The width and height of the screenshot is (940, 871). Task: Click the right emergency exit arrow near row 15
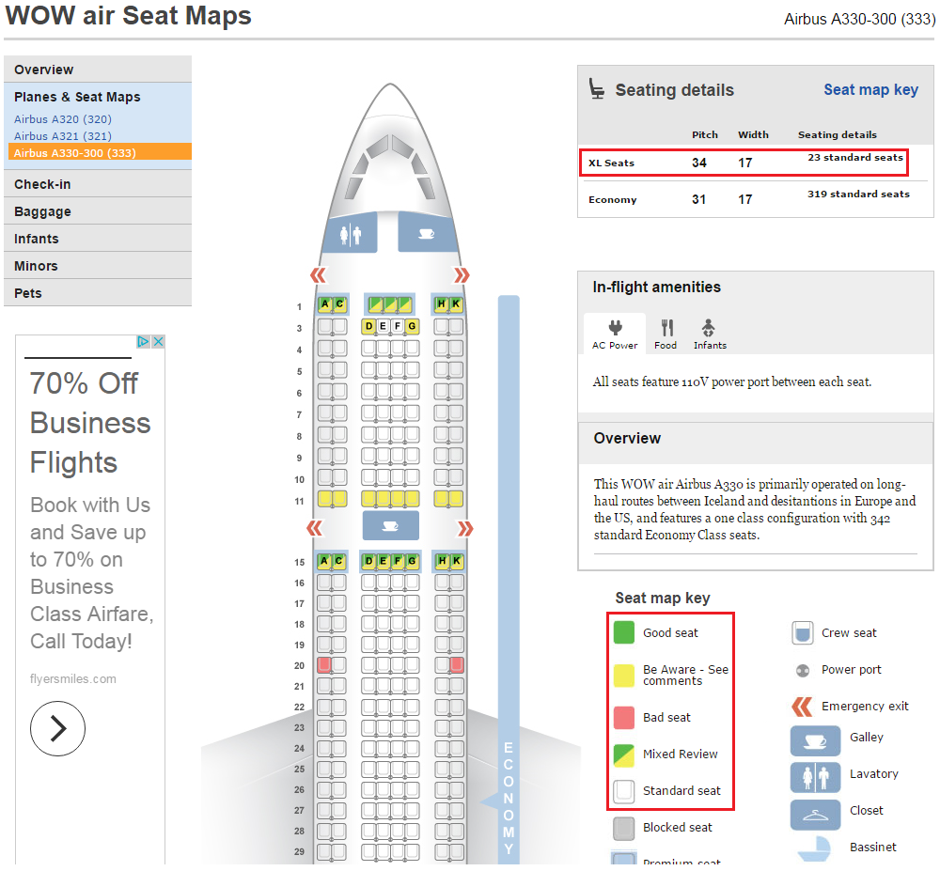(462, 527)
